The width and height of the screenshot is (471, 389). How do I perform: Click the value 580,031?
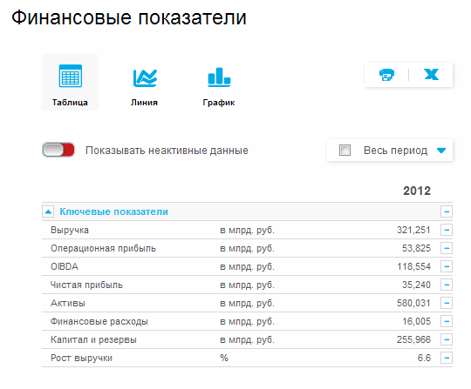(413, 303)
